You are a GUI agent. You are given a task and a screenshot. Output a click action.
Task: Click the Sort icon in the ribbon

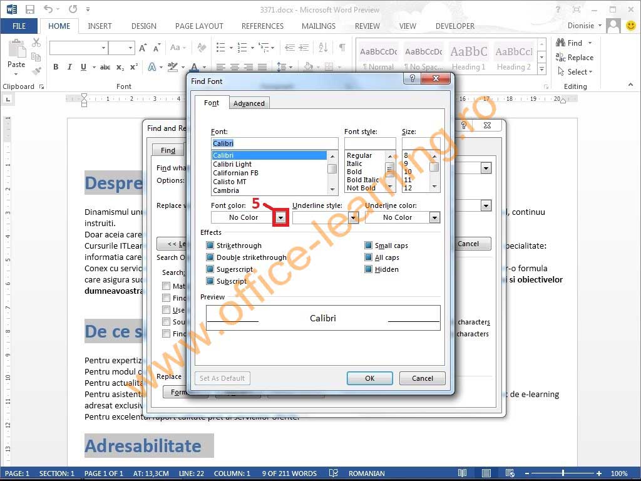pyautogui.click(x=323, y=48)
